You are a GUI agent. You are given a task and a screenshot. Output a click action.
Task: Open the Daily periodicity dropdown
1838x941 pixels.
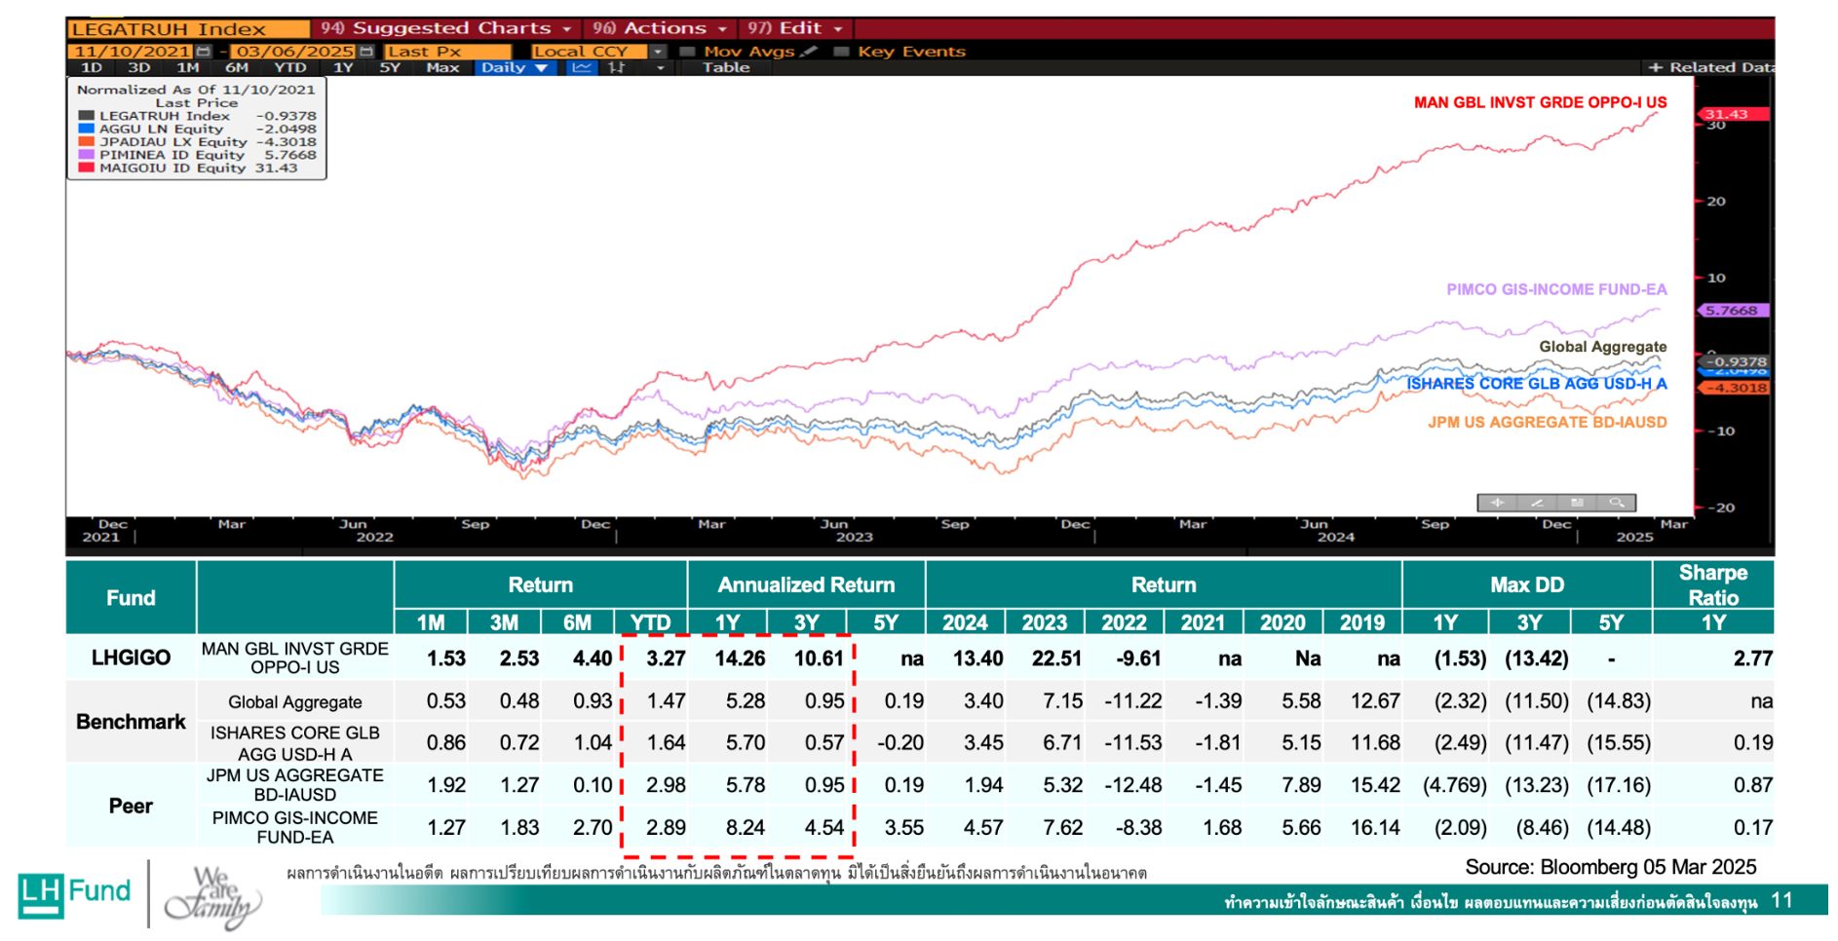click(515, 67)
